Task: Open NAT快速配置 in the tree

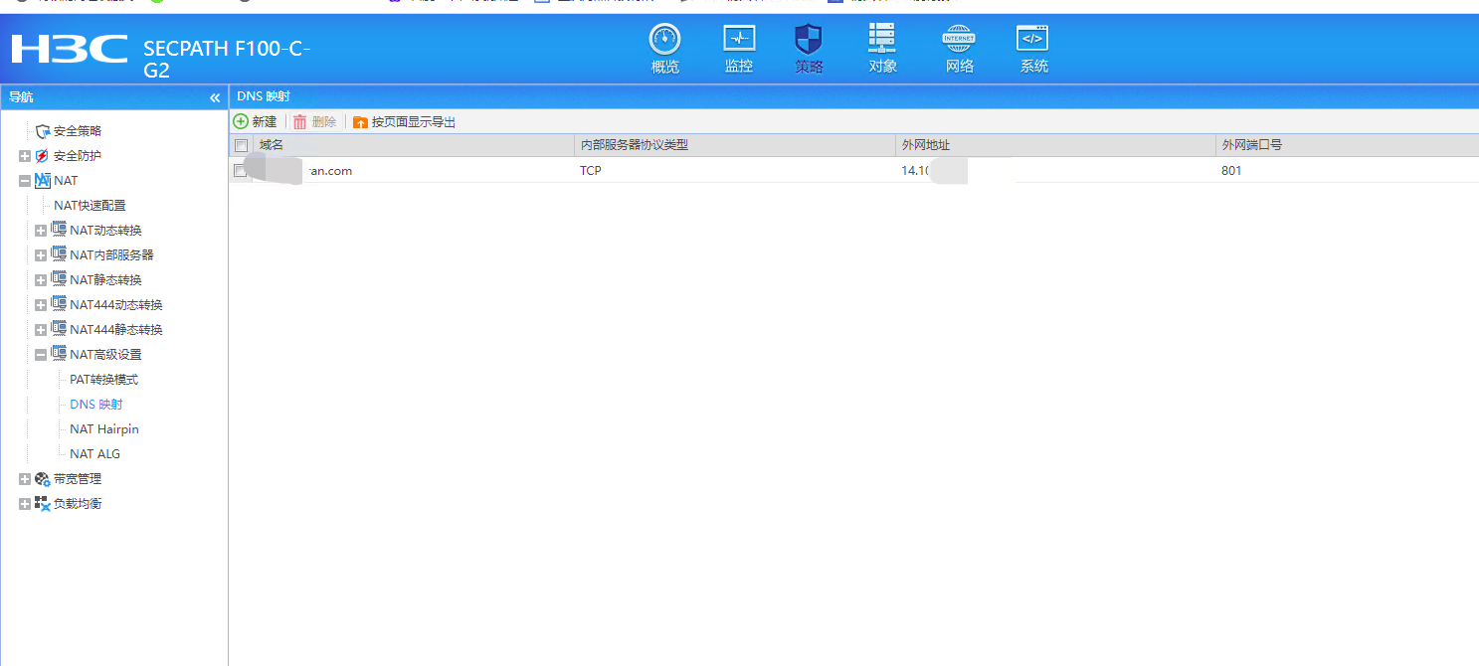Action: pos(90,206)
